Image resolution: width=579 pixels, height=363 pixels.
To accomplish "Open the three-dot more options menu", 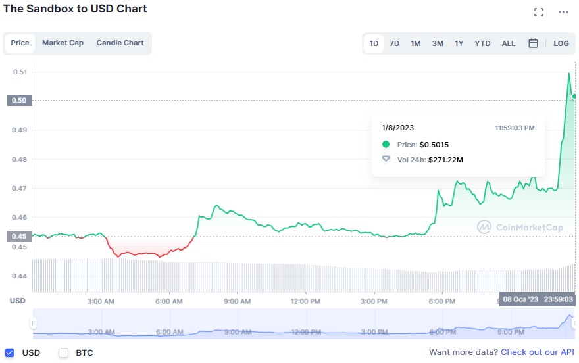I will (x=563, y=12).
